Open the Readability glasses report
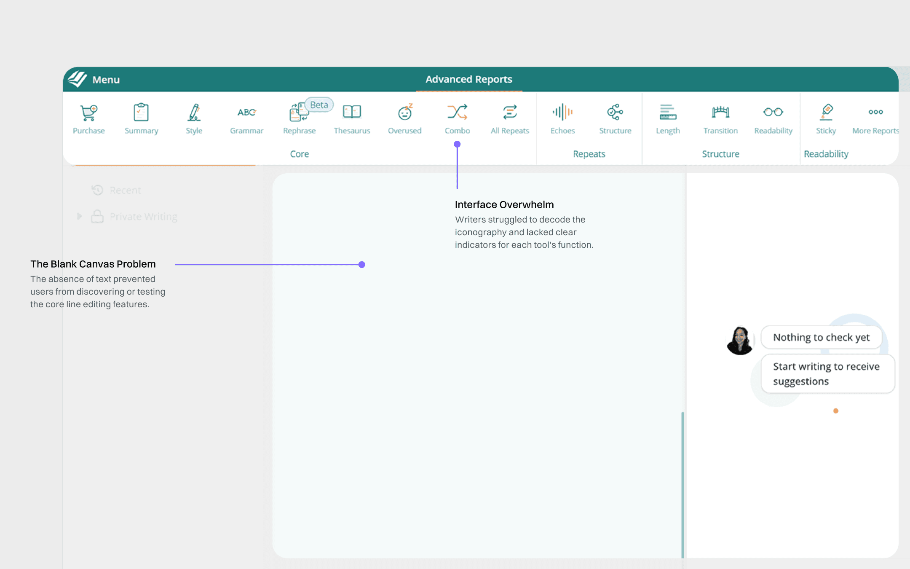The width and height of the screenshot is (910, 569). (x=773, y=118)
